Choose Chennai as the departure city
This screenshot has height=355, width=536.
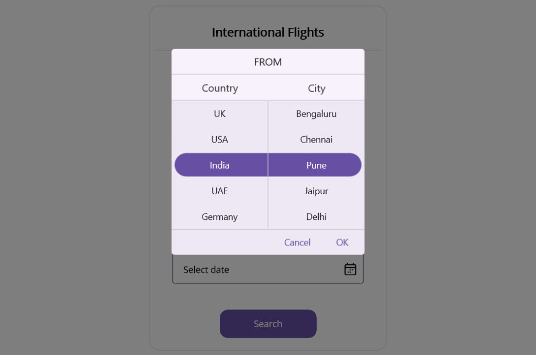tap(316, 139)
